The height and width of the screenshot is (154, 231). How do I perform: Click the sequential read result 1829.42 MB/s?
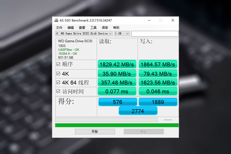pyautogui.click(x=117, y=64)
